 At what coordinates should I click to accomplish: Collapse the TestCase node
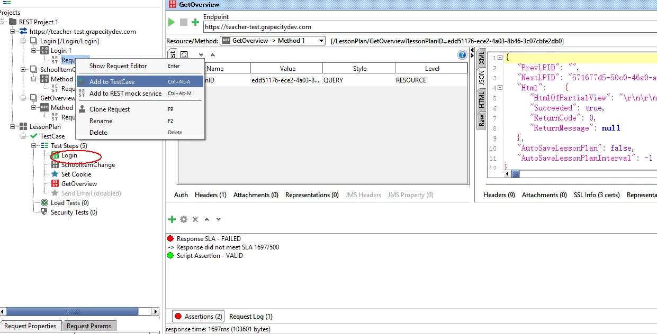click(24, 136)
